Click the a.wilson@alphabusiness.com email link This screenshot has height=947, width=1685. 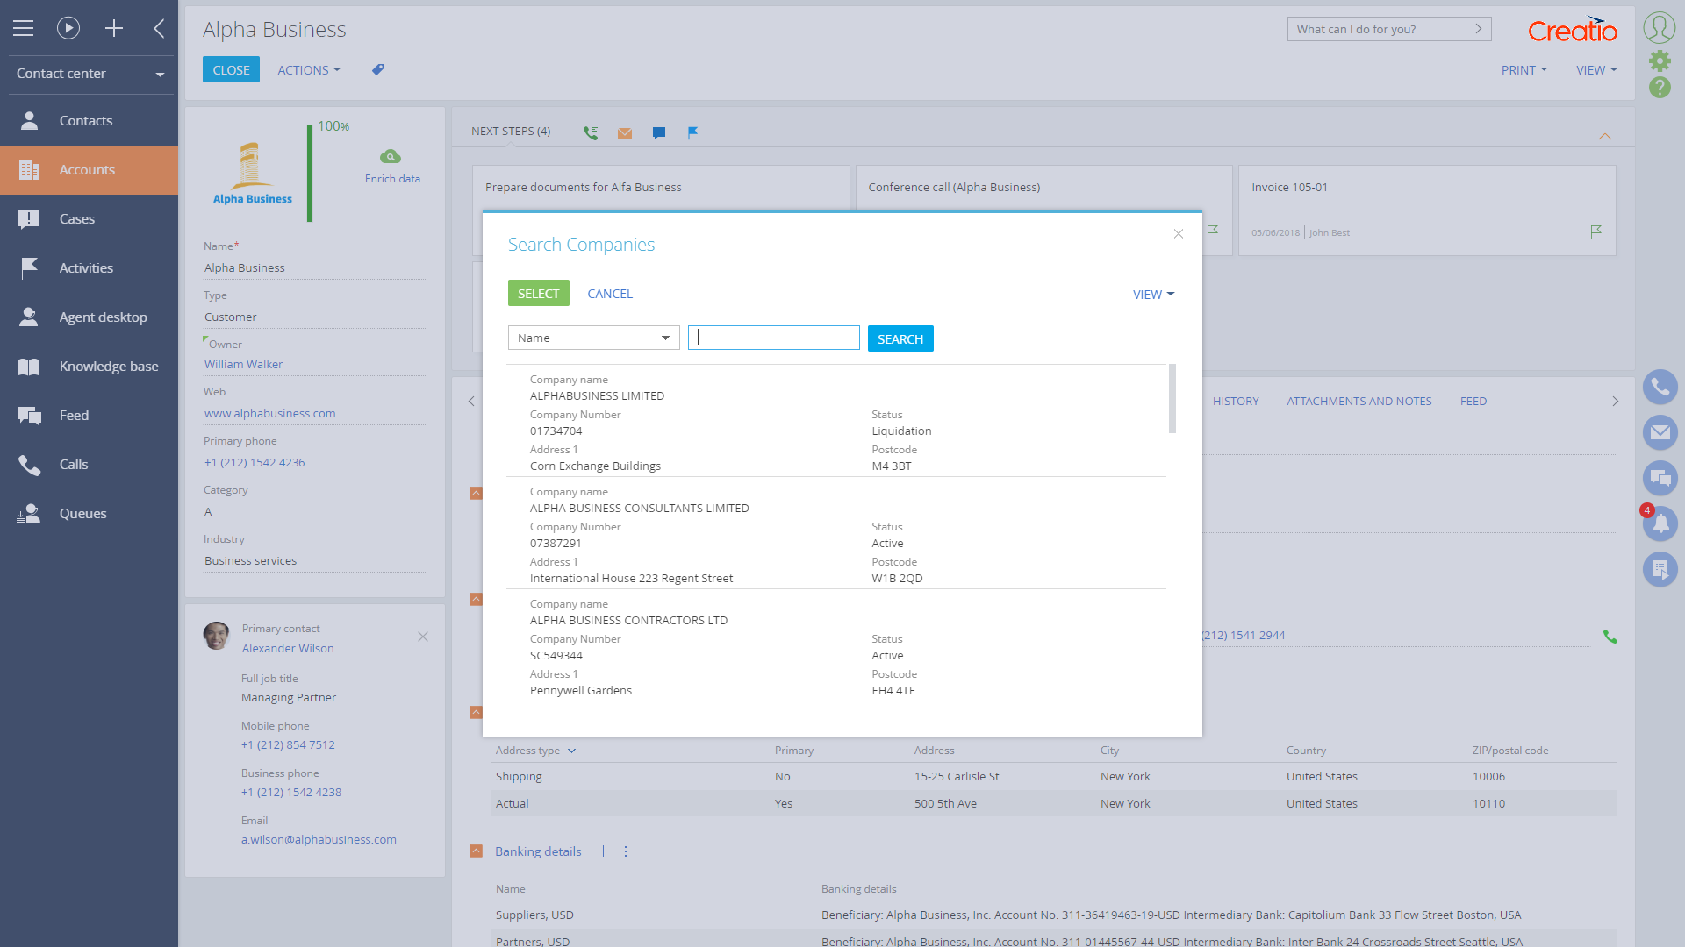[319, 839]
